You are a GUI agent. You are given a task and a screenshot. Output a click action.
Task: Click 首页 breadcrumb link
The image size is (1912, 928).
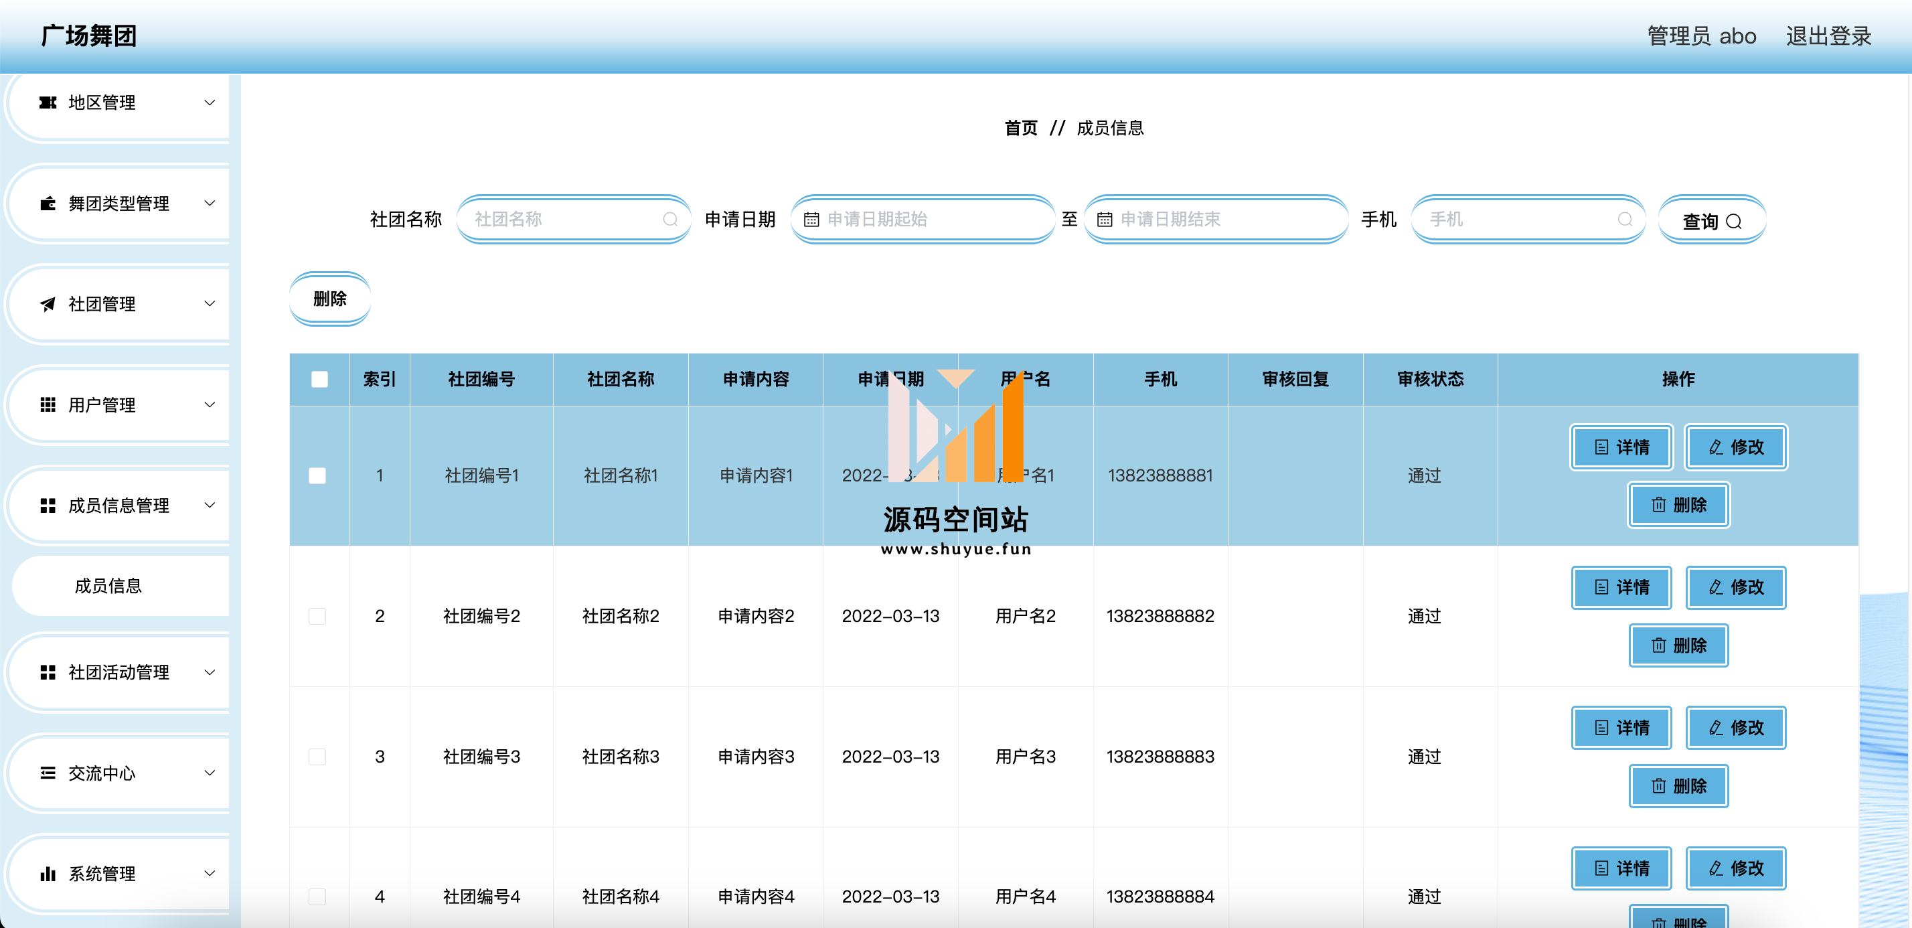(x=1020, y=128)
